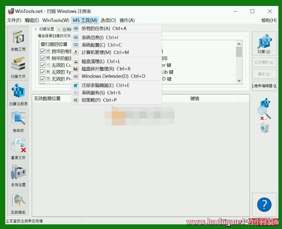Screen dimensions: 282x229
Task: Open the 帮助(H) menu
Action: click(269, 20)
